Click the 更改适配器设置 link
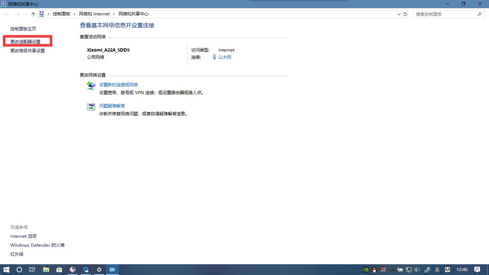 point(25,42)
